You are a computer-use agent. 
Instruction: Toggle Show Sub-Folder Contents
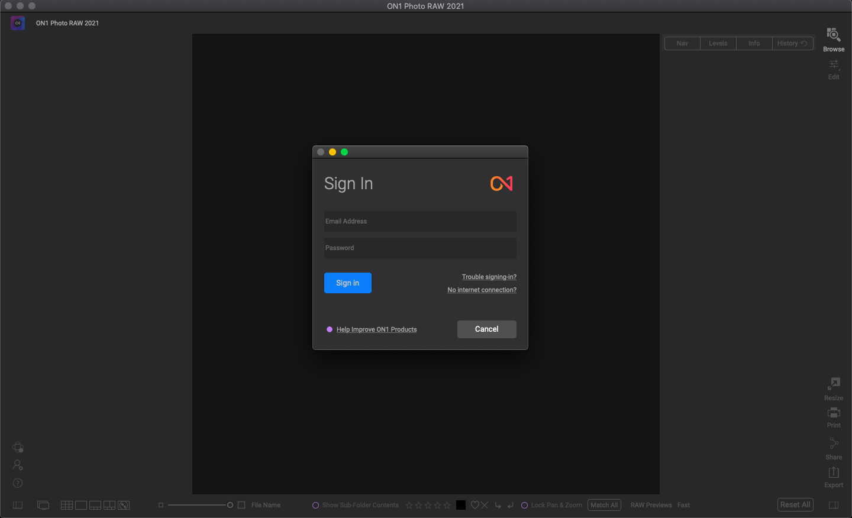(316, 505)
